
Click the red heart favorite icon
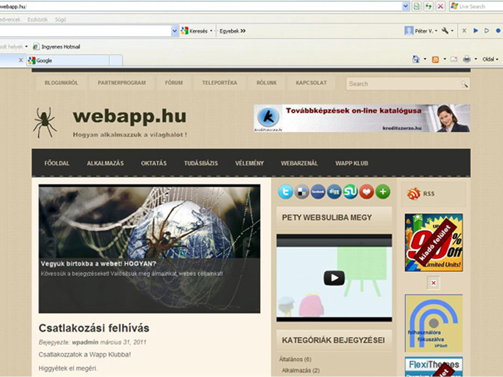pyautogui.click(x=367, y=192)
